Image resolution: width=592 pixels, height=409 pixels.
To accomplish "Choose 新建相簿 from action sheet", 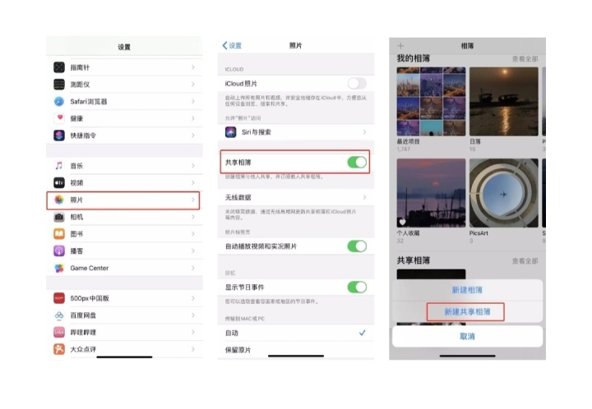I will click(x=467, y=290).
